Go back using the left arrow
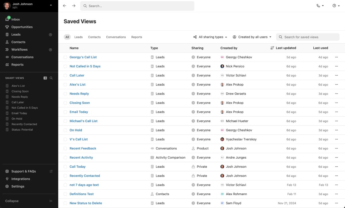The height and width of the screenshot is (208, 345). pyautogui.click(x=64, y=6)
